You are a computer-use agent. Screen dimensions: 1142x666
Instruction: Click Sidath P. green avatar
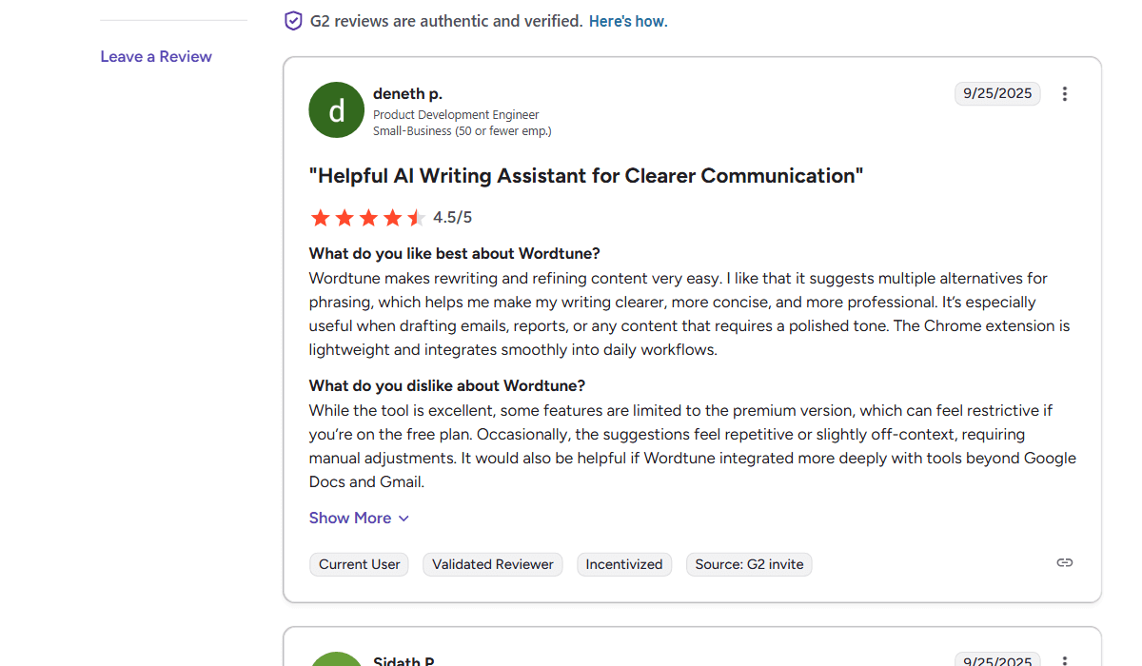click(x=337, y=658)
